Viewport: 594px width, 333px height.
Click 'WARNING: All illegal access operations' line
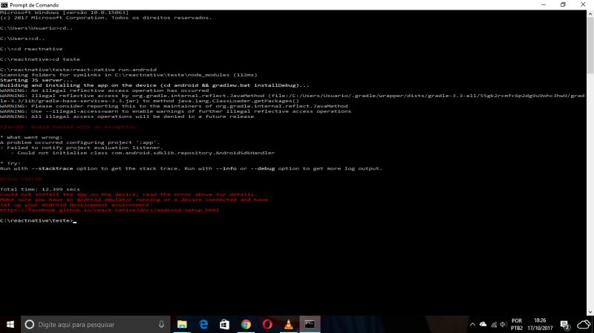[x=127, y=116]
